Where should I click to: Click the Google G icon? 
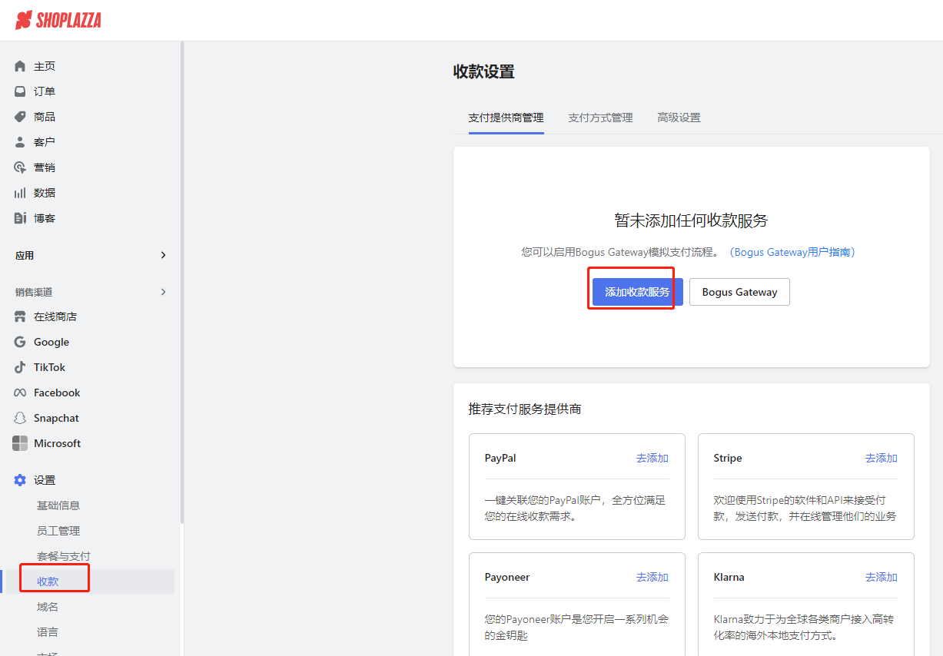coord(20,342)
